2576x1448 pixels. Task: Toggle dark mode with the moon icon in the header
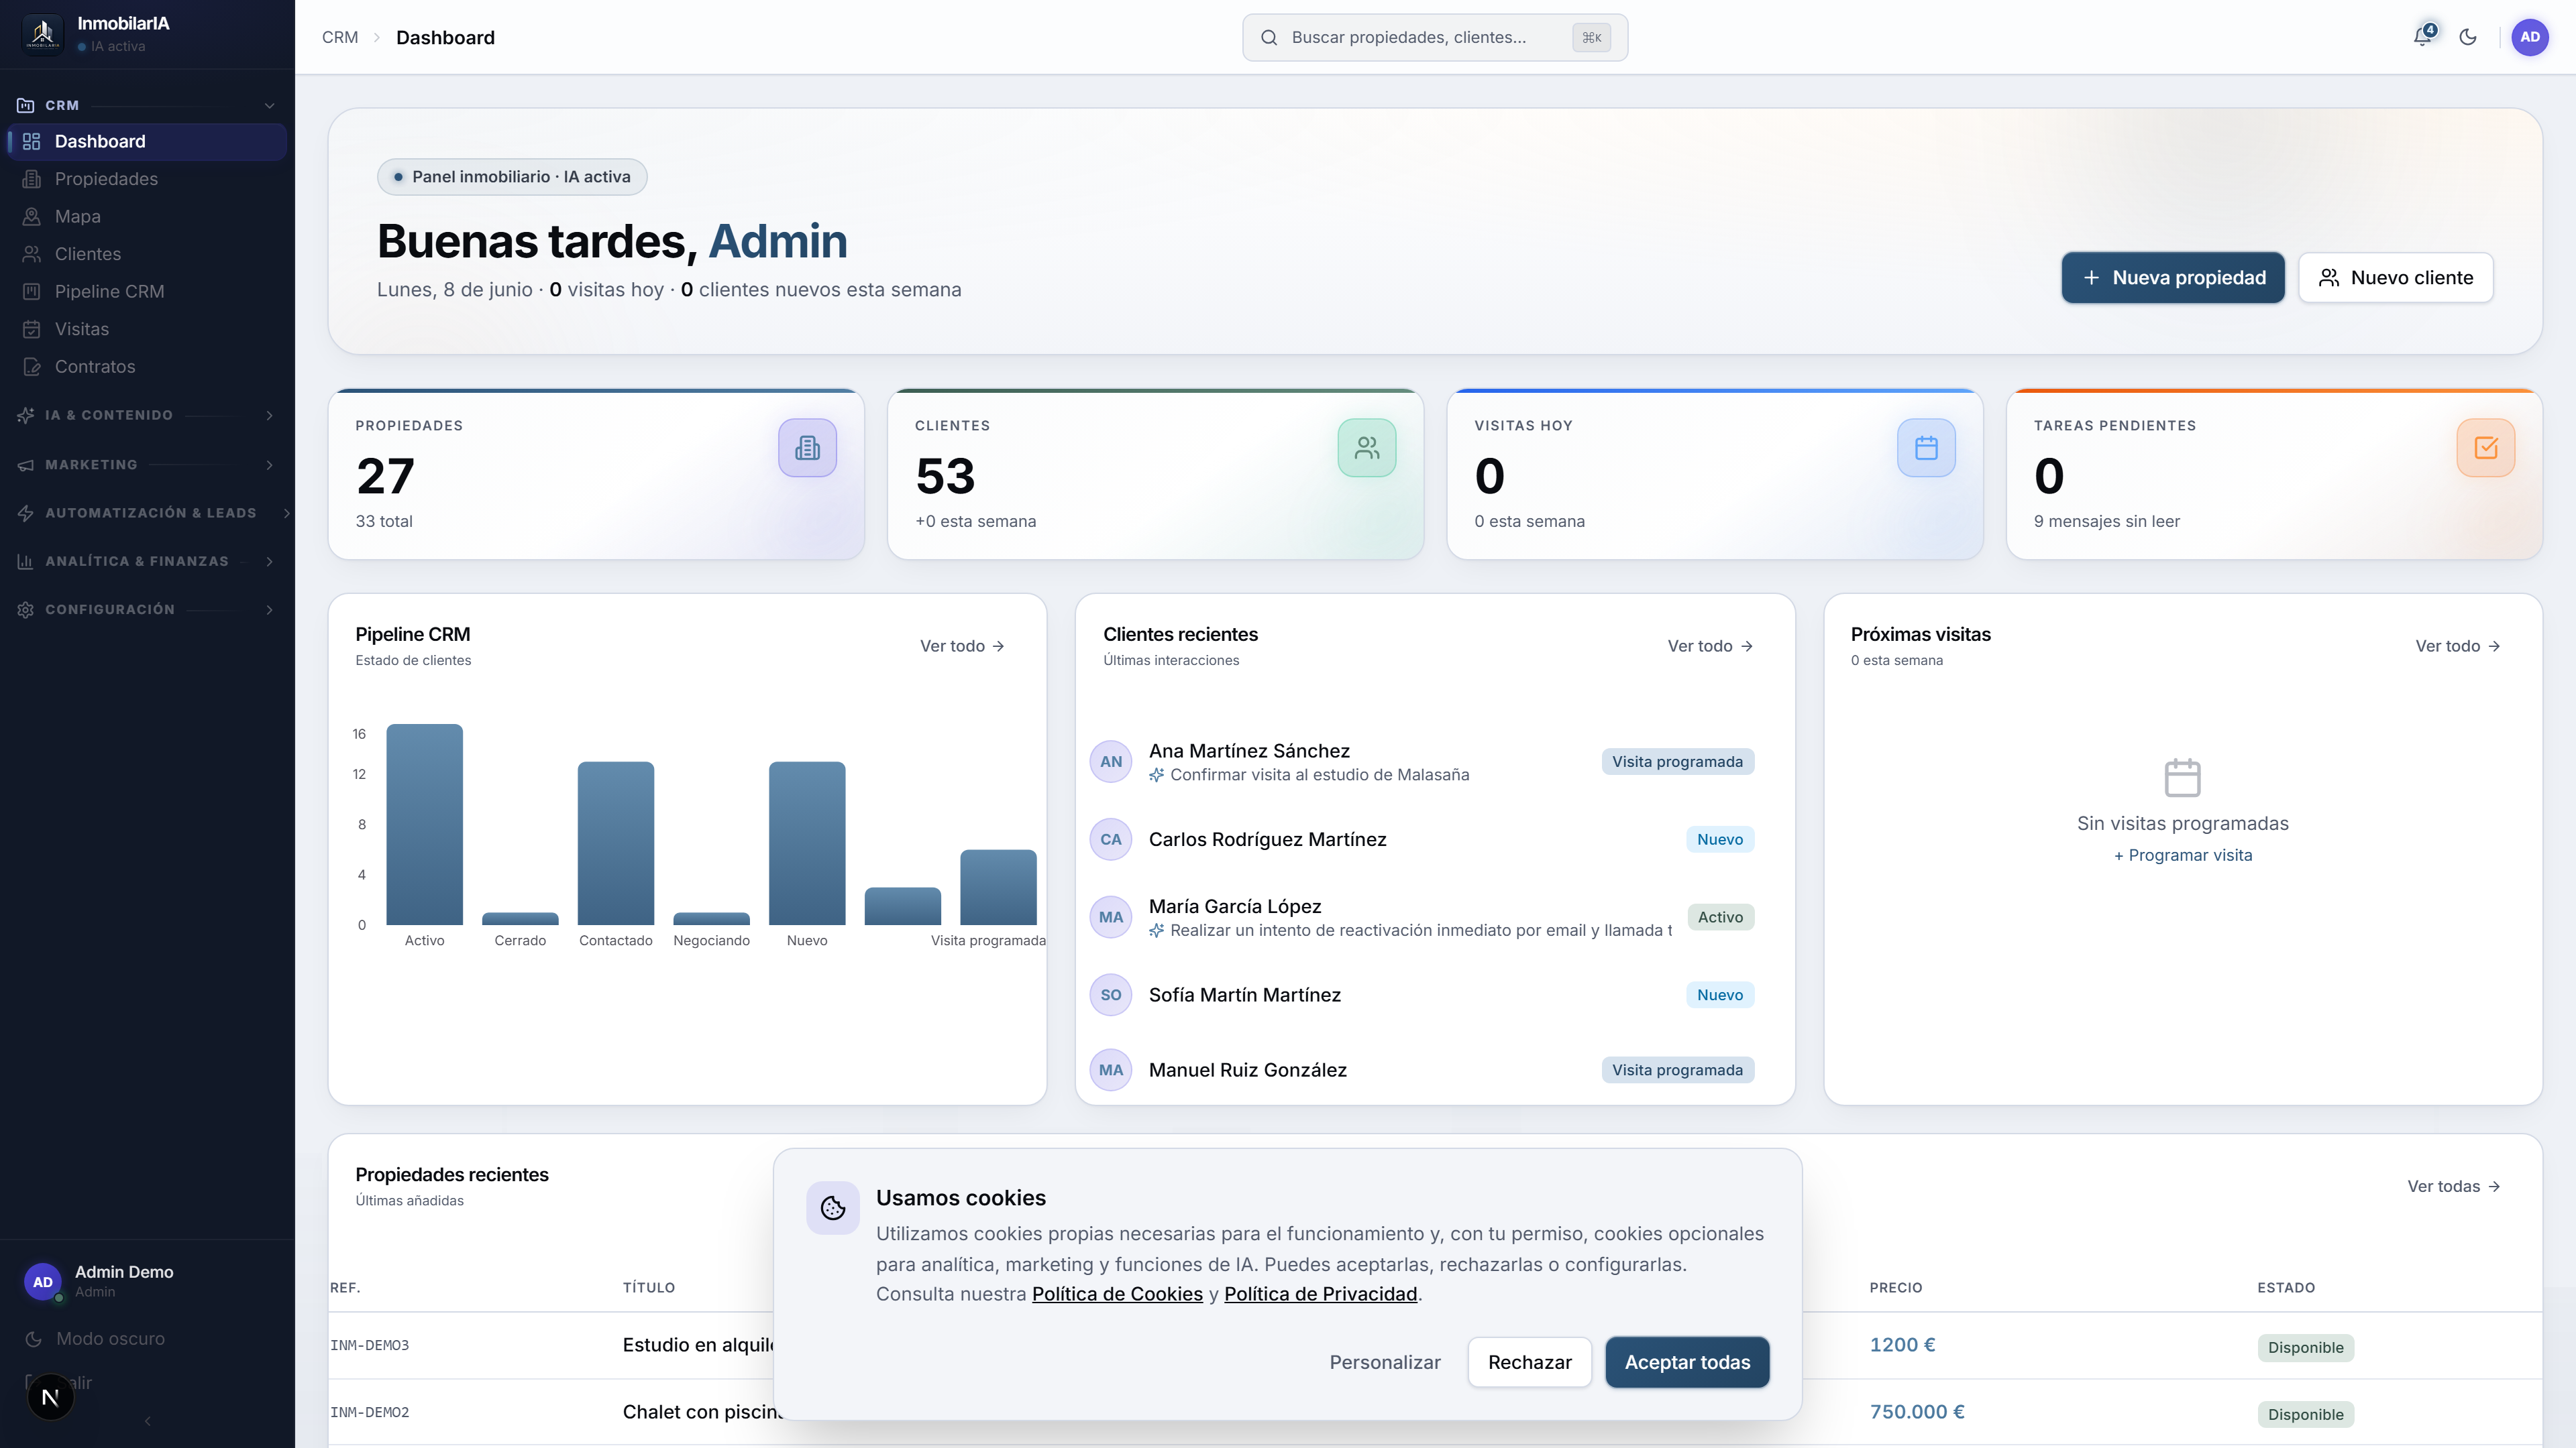tap(2468, 37)
